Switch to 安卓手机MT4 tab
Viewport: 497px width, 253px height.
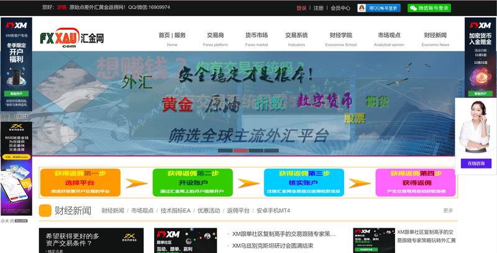point(273,211)
